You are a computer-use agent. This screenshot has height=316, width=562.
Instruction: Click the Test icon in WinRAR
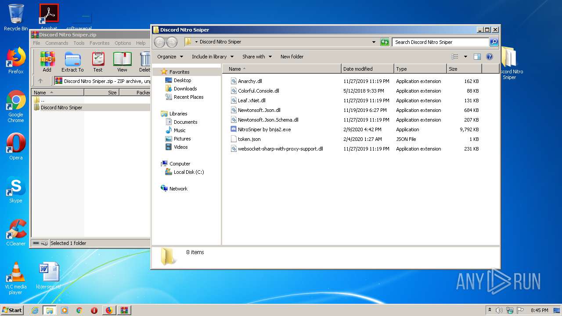coord(98,62)
